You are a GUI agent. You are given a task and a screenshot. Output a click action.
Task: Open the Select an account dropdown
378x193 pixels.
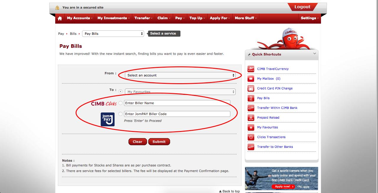[180, 75]
